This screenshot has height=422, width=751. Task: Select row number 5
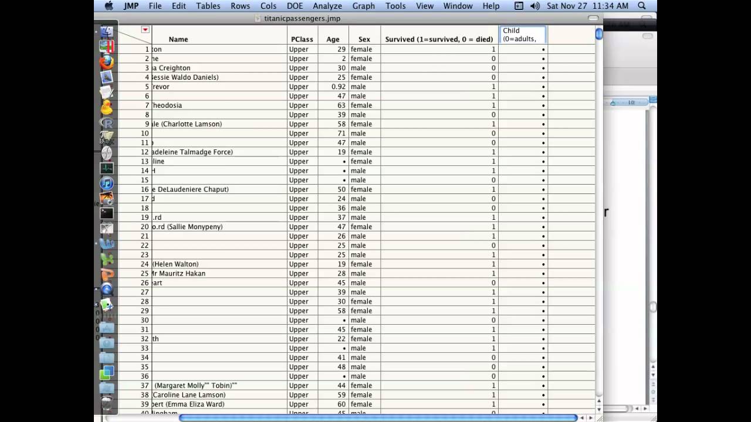[x=147, y=87]
